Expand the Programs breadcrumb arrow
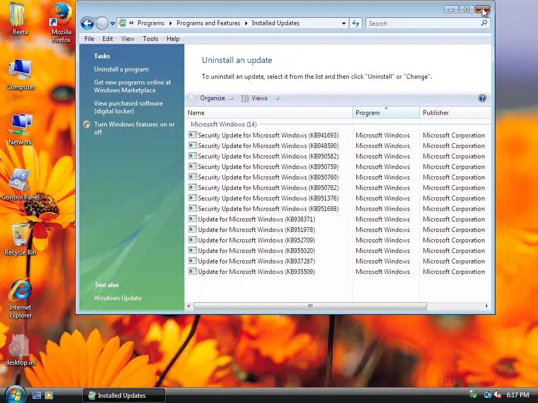 pyautogui.click(x=170, y=23)
